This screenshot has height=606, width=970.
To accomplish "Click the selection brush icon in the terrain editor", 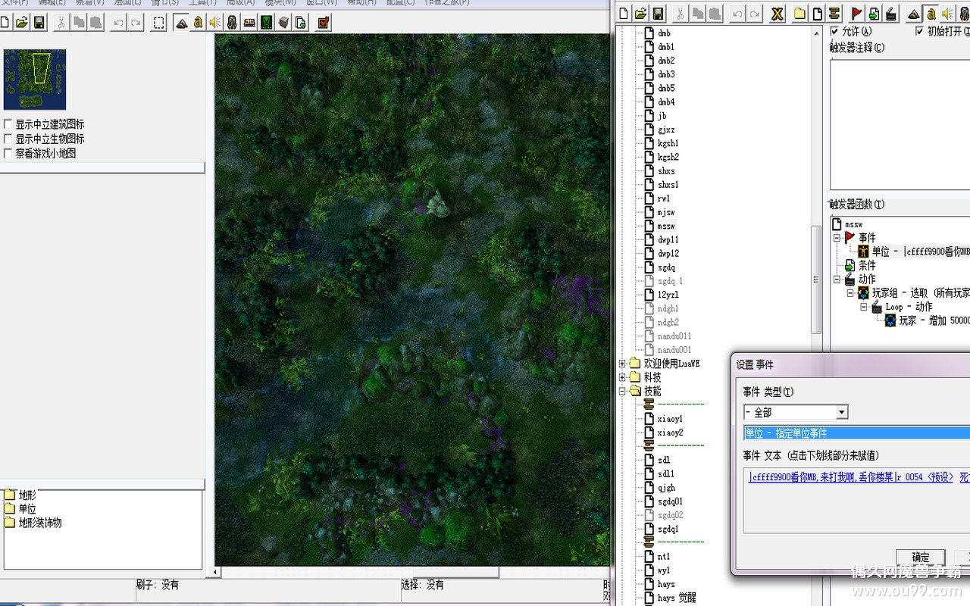I will tap(158, 23).
